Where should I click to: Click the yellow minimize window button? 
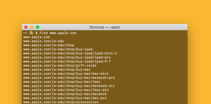(32, 27)
